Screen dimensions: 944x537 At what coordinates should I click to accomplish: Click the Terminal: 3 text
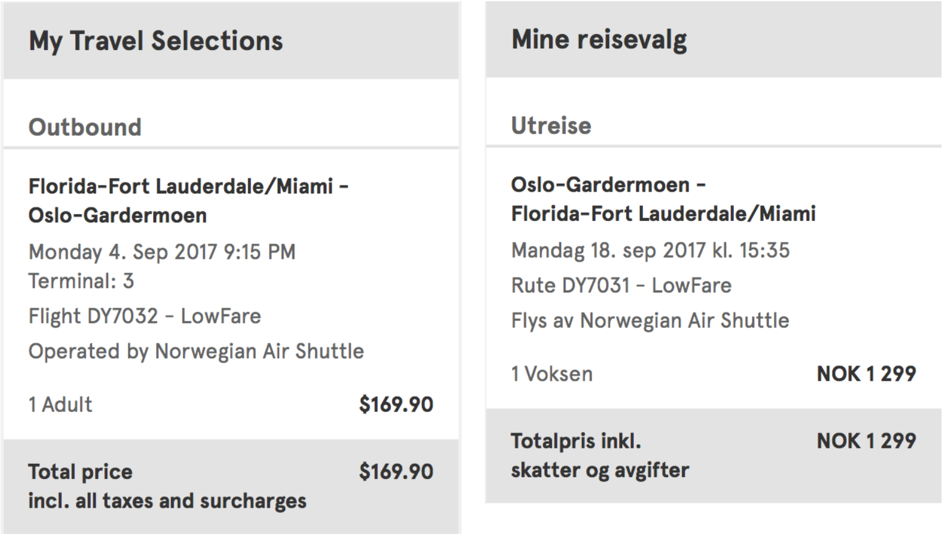pos(81,281)
